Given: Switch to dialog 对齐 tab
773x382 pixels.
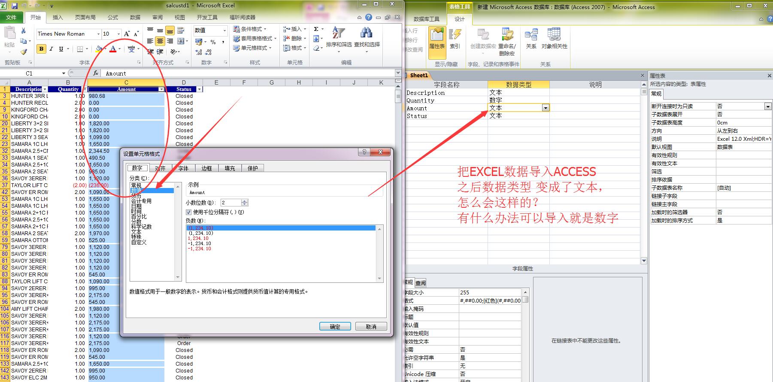Looking at the screenshot, I should tap(161, 168).
